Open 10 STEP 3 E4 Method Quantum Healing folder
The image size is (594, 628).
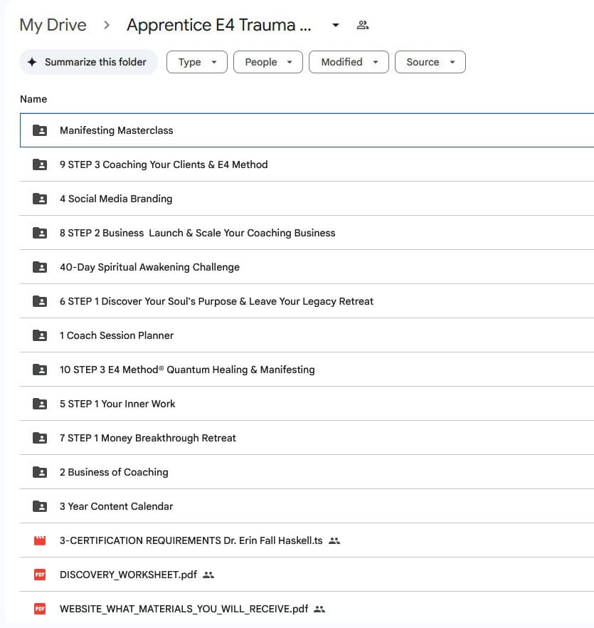click(186, 370)
